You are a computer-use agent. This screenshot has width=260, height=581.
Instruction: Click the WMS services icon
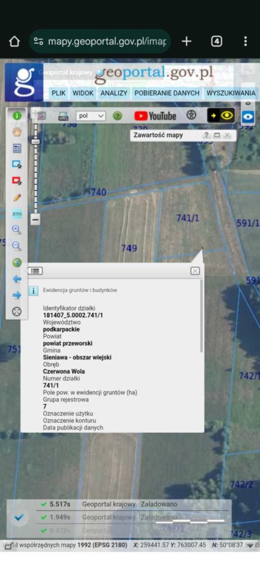pos(63,116)
